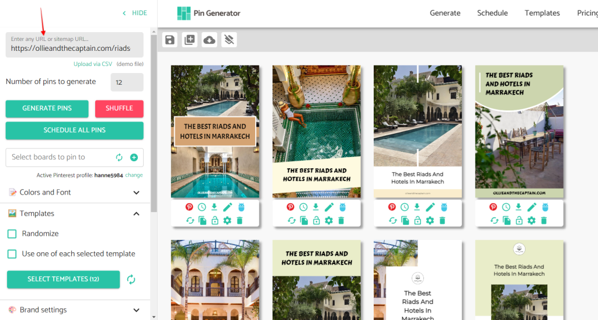Click the schedule clock icon under the second pin
This screenshot has height=320, width=598.
[x=303, y=207]
